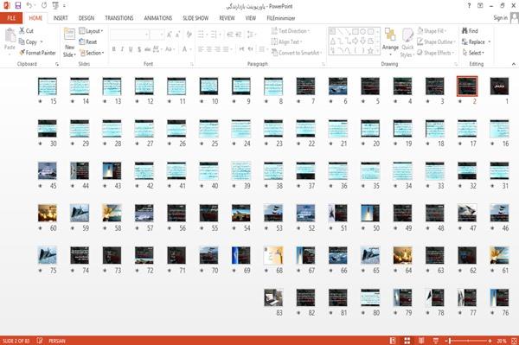Click the Sign in link
Viewport: 519px width, 345px height.
click(x=500, y=18)
